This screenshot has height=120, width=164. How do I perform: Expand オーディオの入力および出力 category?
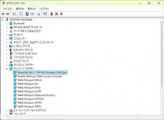[x=7, y=31]
